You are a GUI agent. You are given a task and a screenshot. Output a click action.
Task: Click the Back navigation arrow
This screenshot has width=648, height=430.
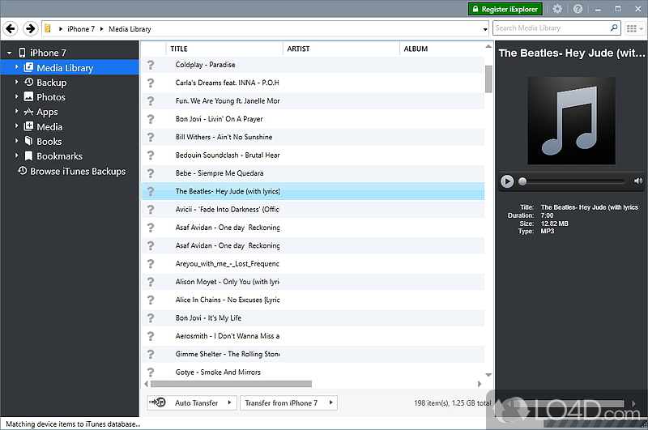[x=11, y=28]
